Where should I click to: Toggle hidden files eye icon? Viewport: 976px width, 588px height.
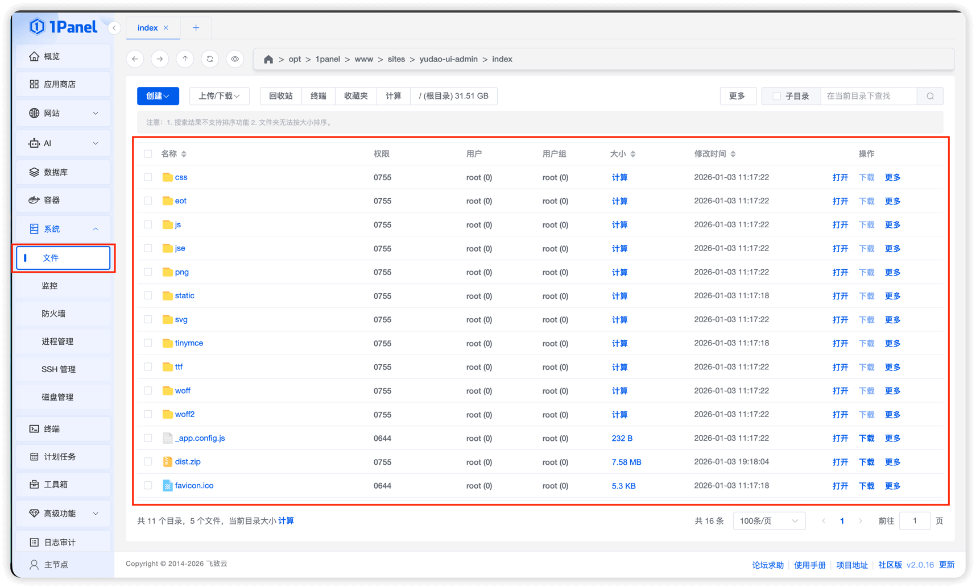[x=235, y=59]
